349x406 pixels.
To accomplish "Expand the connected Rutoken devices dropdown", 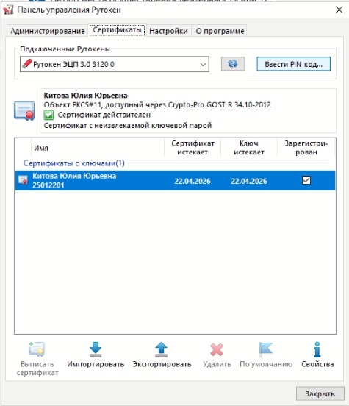I will [115, 64].
